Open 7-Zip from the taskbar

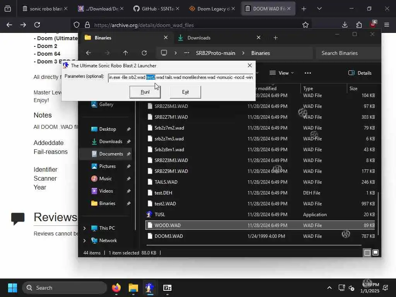(167, 288)
